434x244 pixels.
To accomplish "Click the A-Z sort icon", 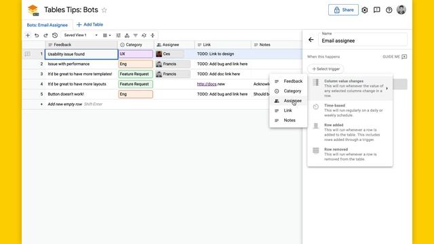I will point(144,35).
